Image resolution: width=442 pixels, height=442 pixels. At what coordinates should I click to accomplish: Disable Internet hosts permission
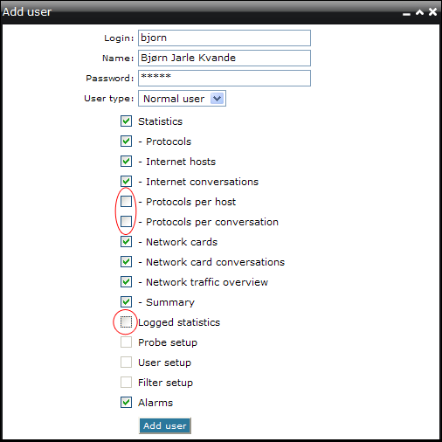pos(126,162)
